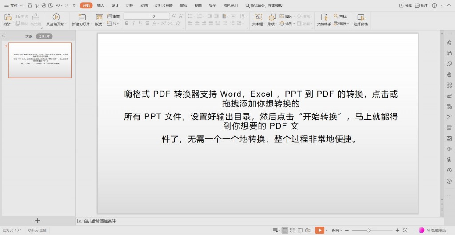Click the Clear Formatting eraser icon

pyautogui.click(x=178, y=23)
